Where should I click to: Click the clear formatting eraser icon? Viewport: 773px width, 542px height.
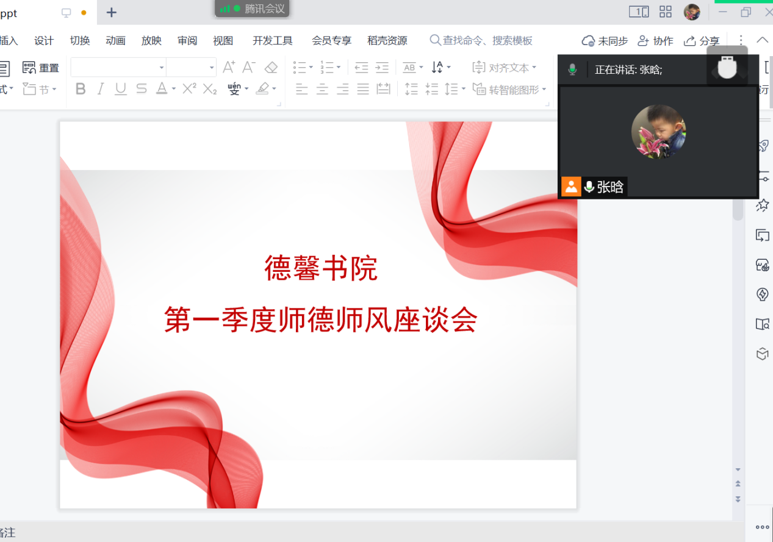click(271, 67)
